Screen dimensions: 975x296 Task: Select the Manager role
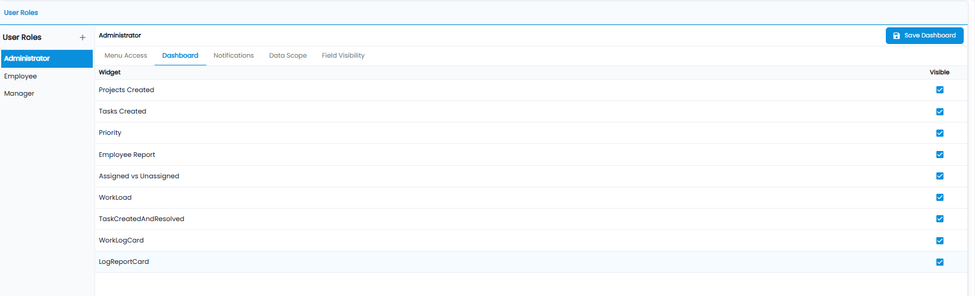(x=46, y=93)
